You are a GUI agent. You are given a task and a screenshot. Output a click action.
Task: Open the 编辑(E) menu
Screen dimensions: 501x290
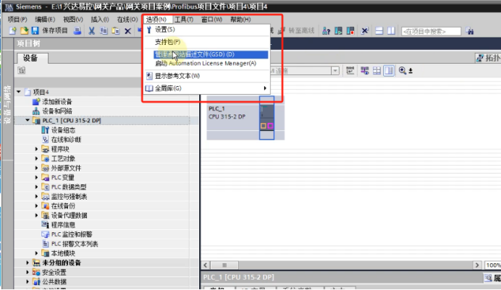(45, 20)
